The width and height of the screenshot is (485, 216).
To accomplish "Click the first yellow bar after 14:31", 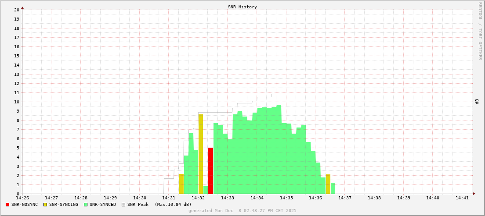I will tap(181, 184).
